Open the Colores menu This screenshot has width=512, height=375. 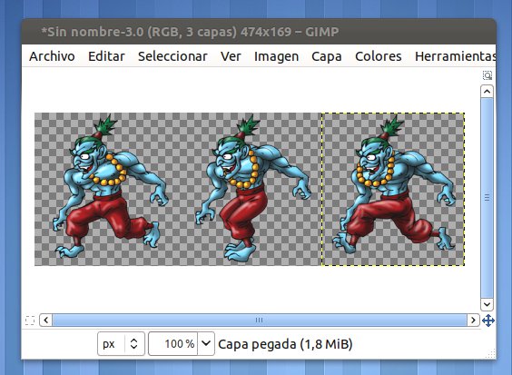coord(379,56)
